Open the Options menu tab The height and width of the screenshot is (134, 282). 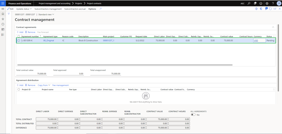(x=92, y=9)
